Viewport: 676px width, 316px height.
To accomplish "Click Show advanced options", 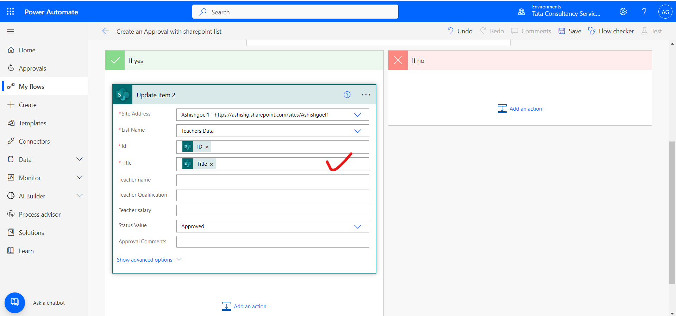I will tap(144, 259).
